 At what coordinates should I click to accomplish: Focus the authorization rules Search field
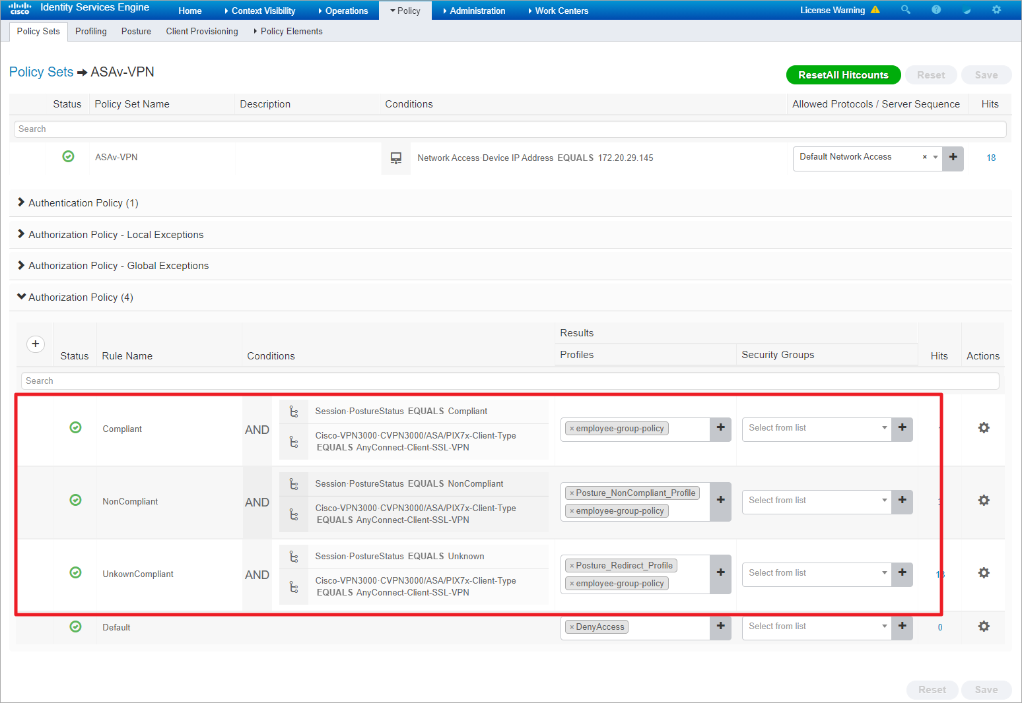pyautogui.click(x=510, y=381)
